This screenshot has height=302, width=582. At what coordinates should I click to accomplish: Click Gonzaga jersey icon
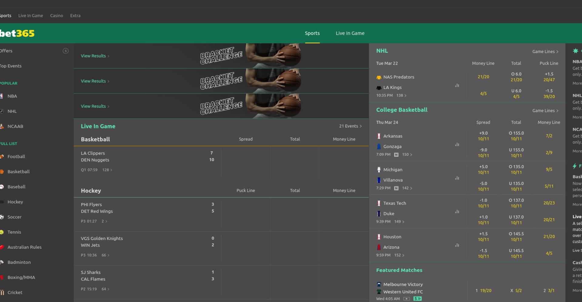[x=379, y=146]
